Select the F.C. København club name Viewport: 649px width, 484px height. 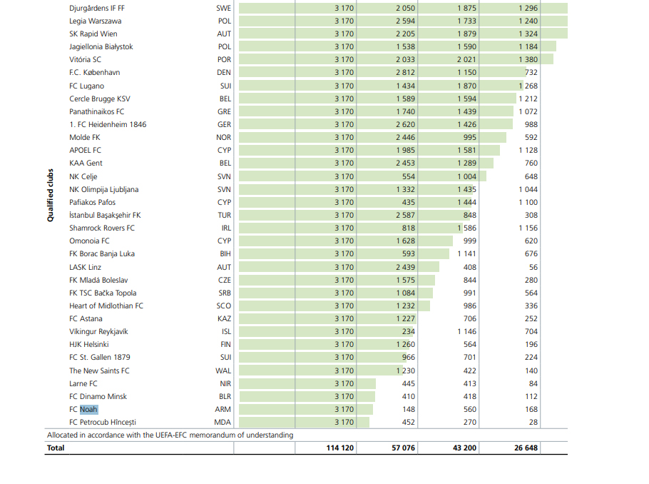point(94,73)
